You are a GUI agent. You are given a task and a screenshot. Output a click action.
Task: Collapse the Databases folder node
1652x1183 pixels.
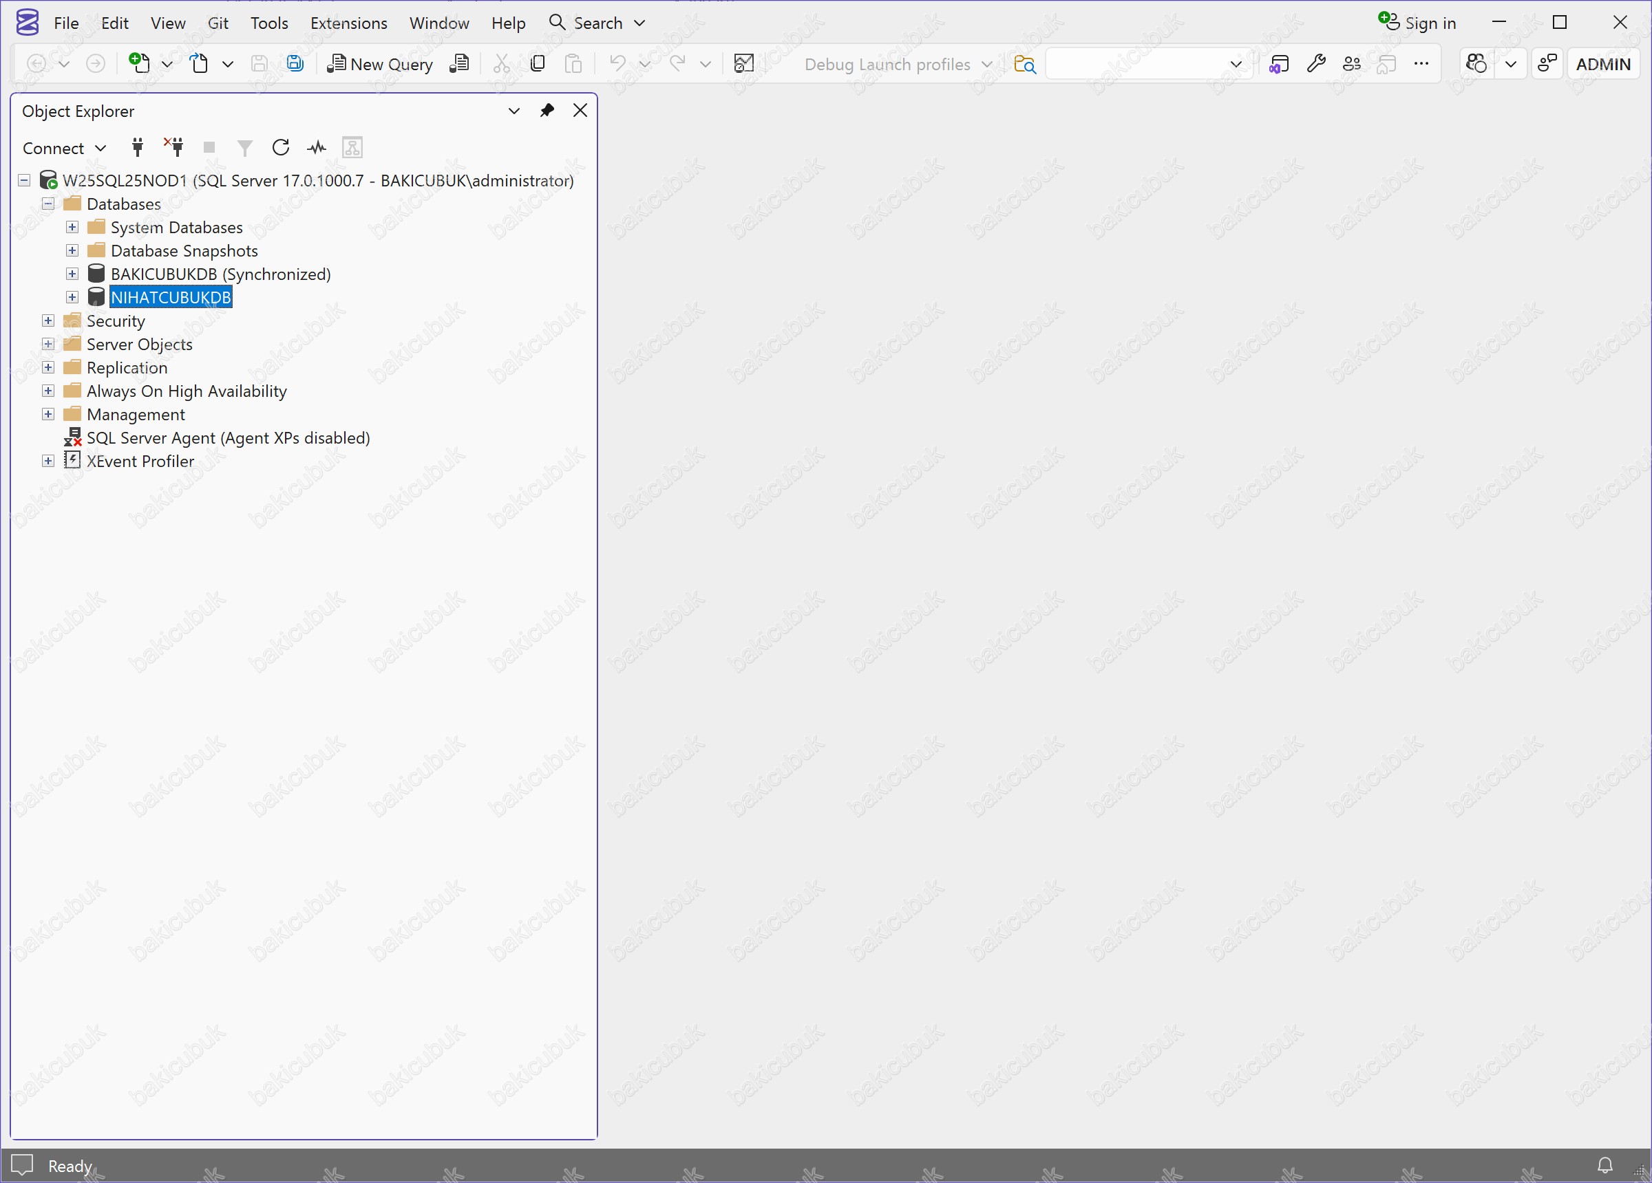pos(48,204)
